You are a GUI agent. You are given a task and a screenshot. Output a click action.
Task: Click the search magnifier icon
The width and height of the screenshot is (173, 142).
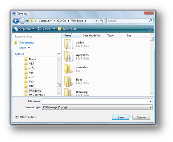[151, 21]
